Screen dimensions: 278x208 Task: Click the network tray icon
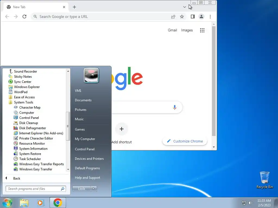coord(244,203)
